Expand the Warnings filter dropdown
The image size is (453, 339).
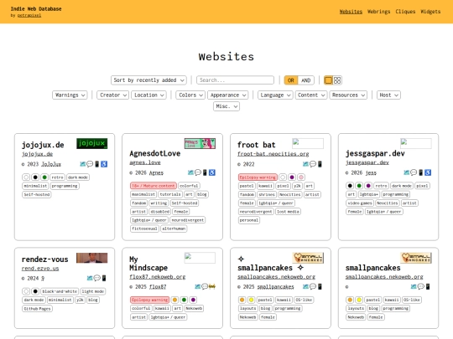70,95
